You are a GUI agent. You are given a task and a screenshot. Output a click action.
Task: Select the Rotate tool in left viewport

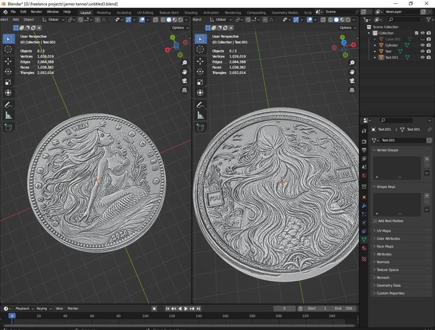click(8, 72)
